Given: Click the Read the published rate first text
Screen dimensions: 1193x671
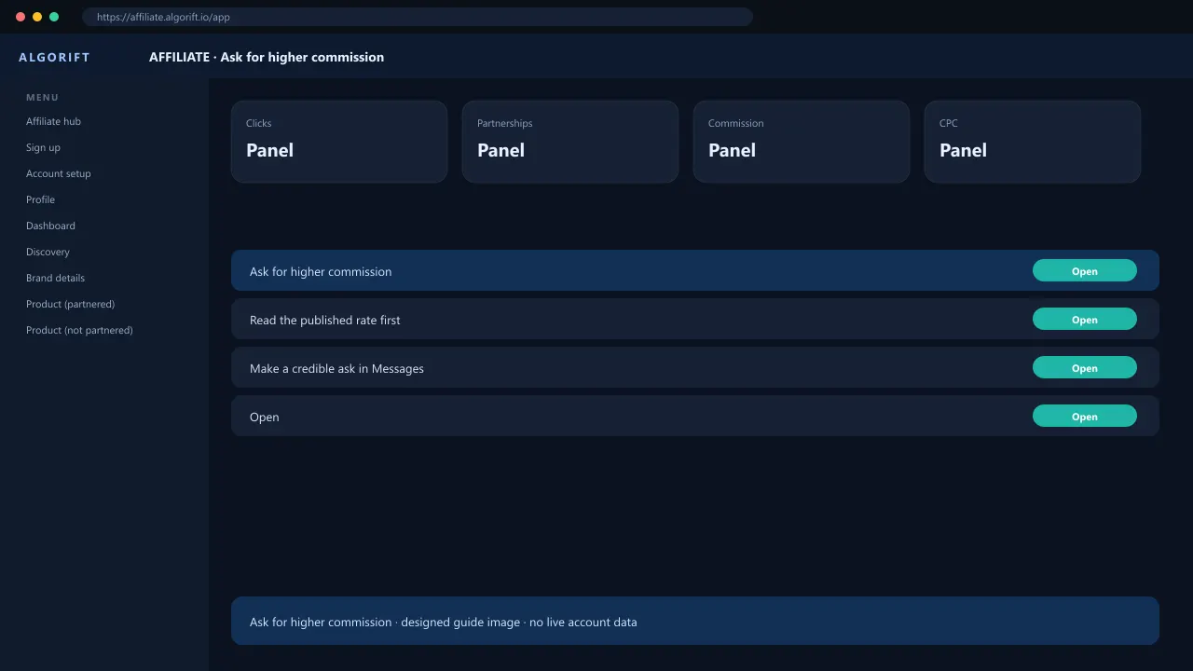Looking at the screenshot, I should coord(324,320).
